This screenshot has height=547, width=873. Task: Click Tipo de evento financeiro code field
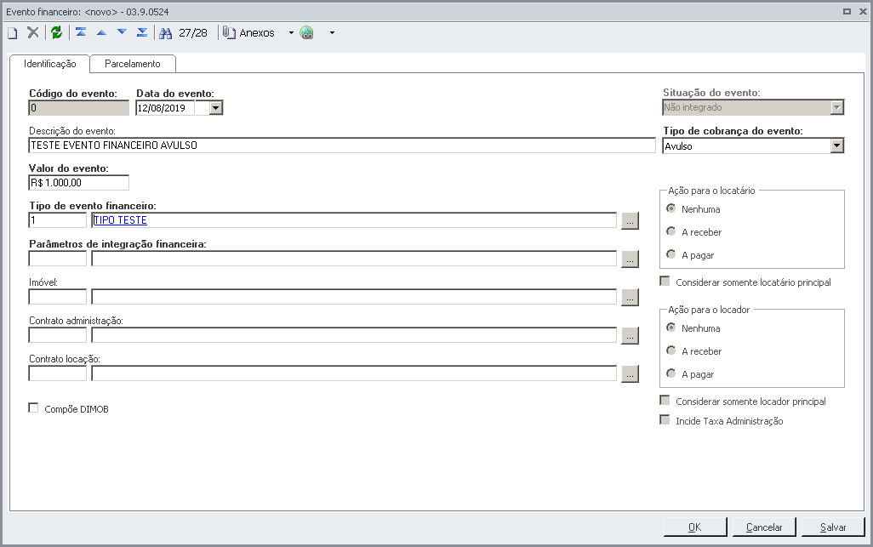tap(57, 219)
